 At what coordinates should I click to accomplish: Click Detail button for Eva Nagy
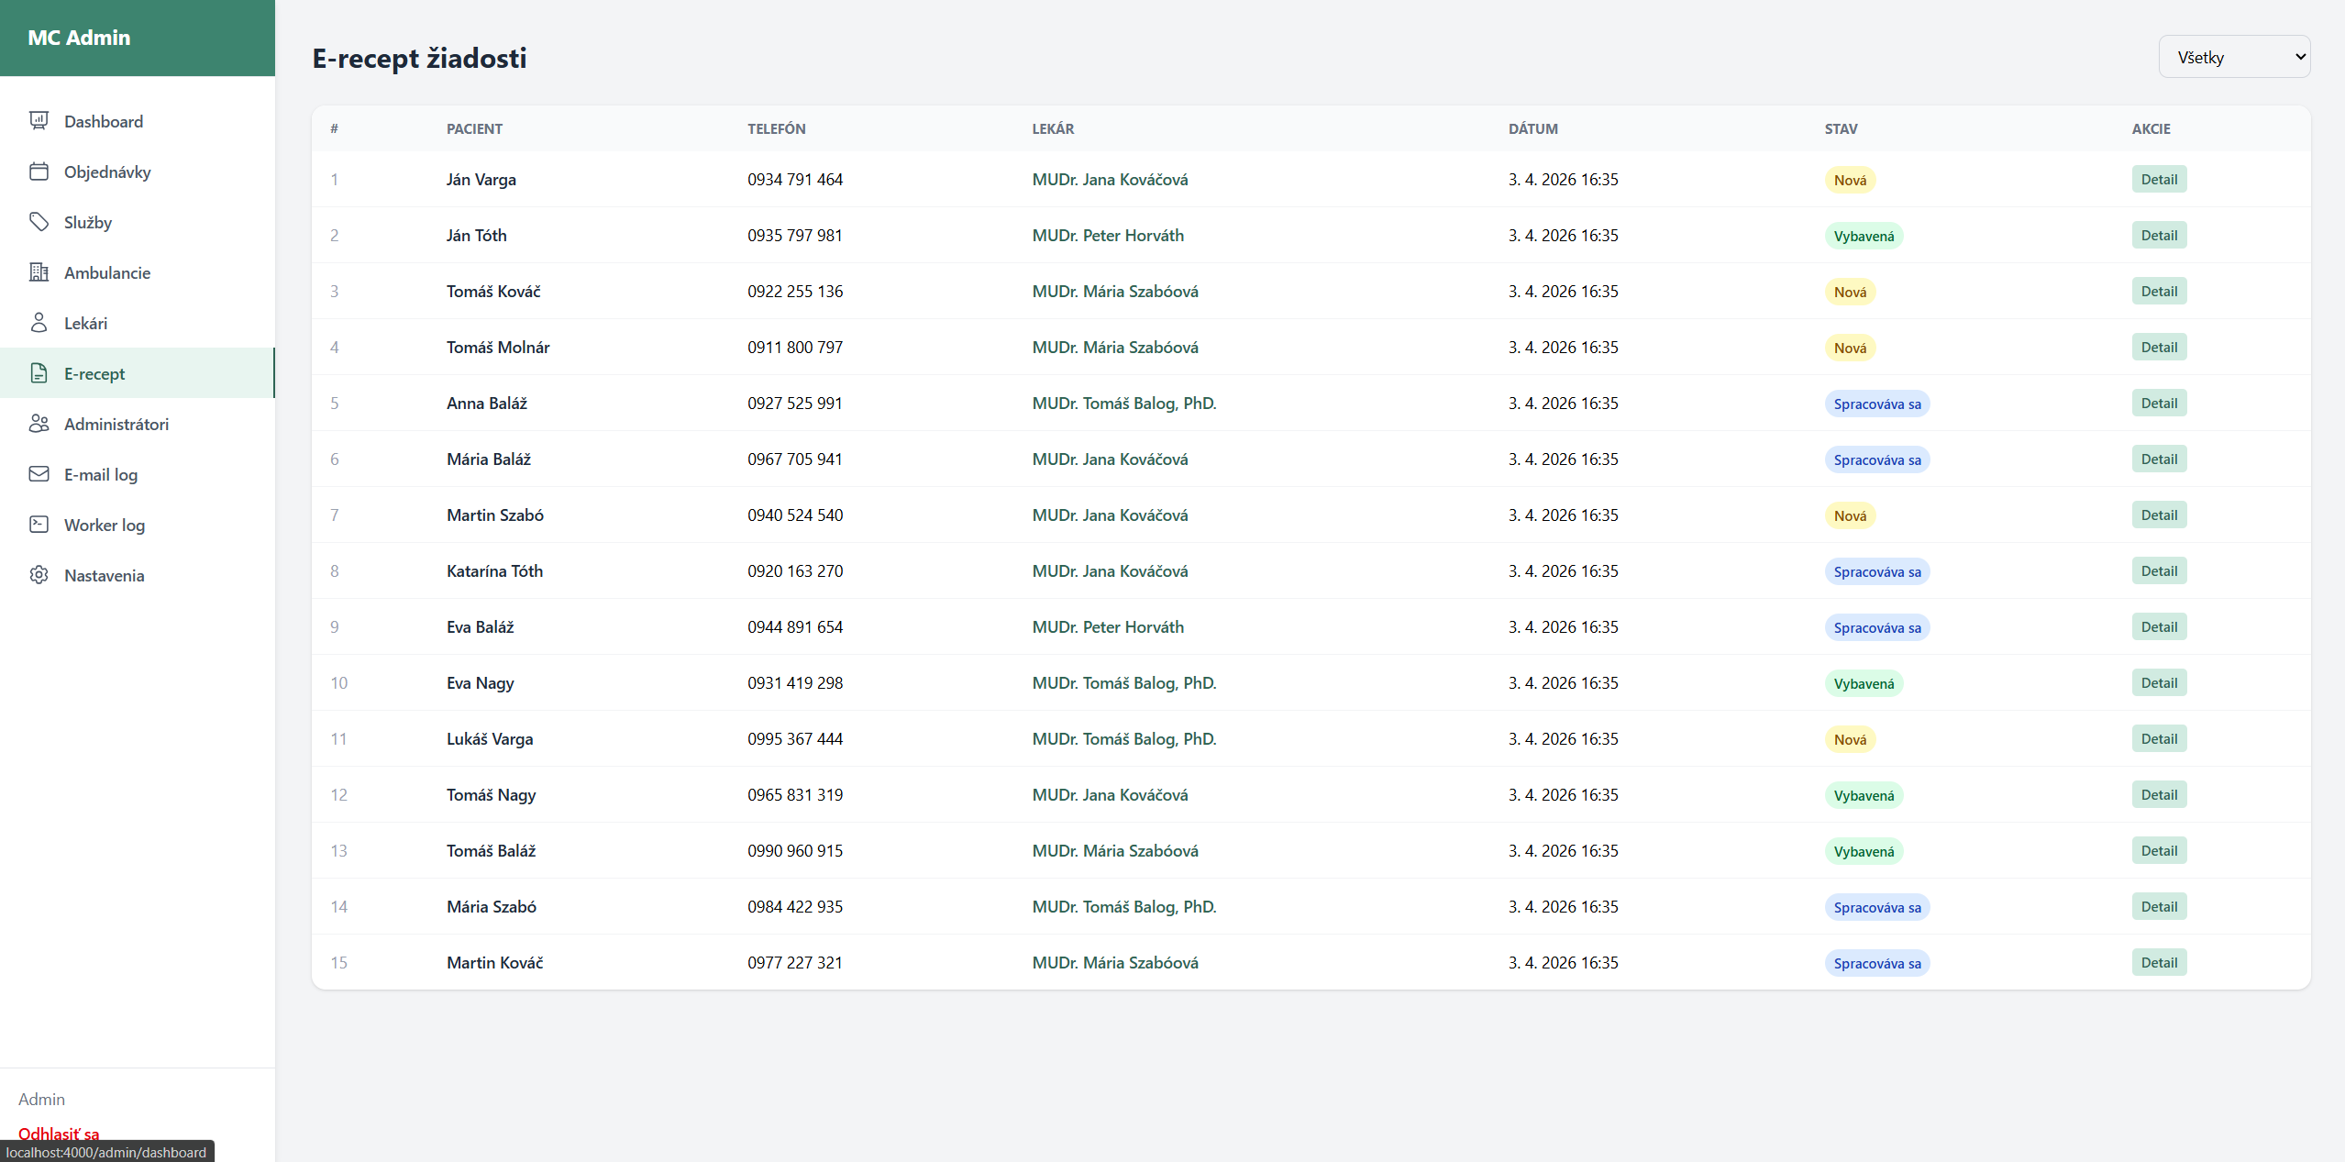pos(2158,683)
